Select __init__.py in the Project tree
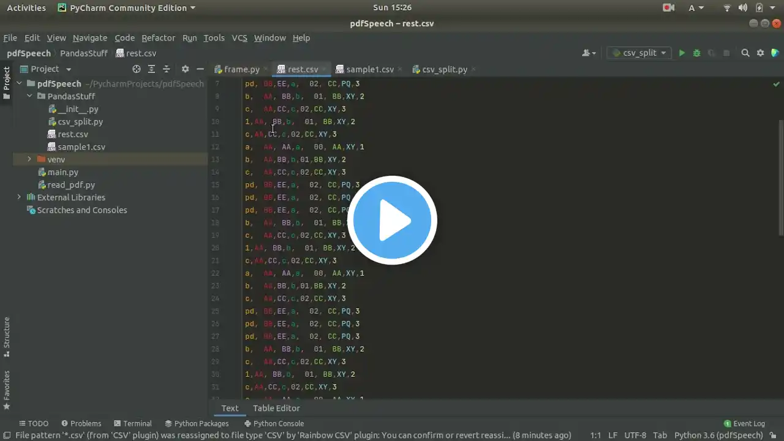Viewport: 784px width, 441px height. tap(78, 109)
